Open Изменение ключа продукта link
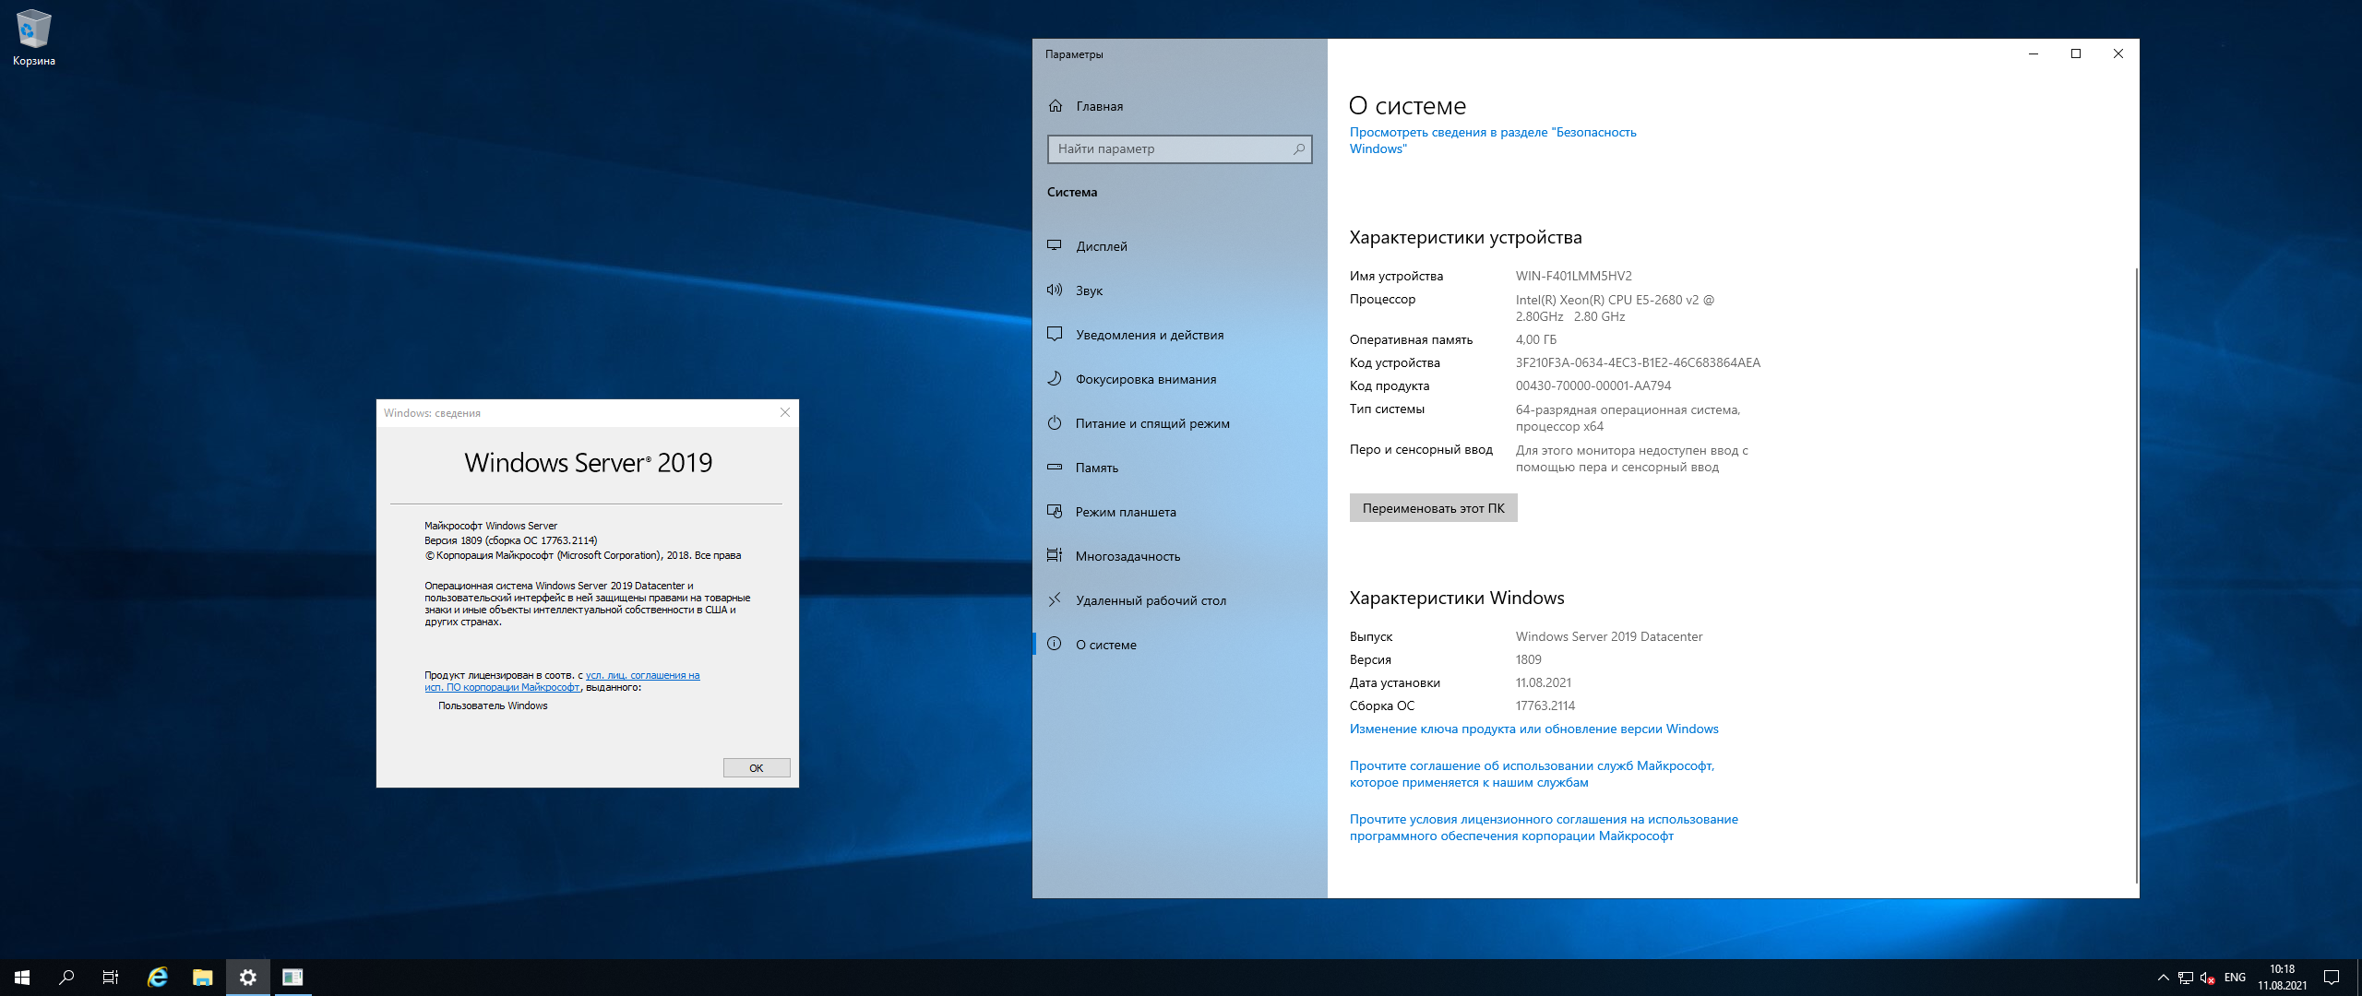 click(1533, 729)
